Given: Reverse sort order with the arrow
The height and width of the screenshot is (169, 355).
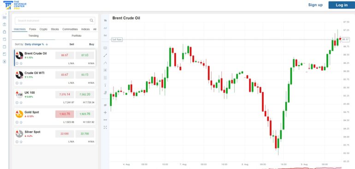Looking at the screenshot, I should [47, 45].
